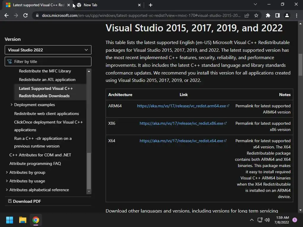Click the sidebar scrollbar thumb
This screenshot has width=303, height=227.
pyautogui.click(x=89, y=171)
